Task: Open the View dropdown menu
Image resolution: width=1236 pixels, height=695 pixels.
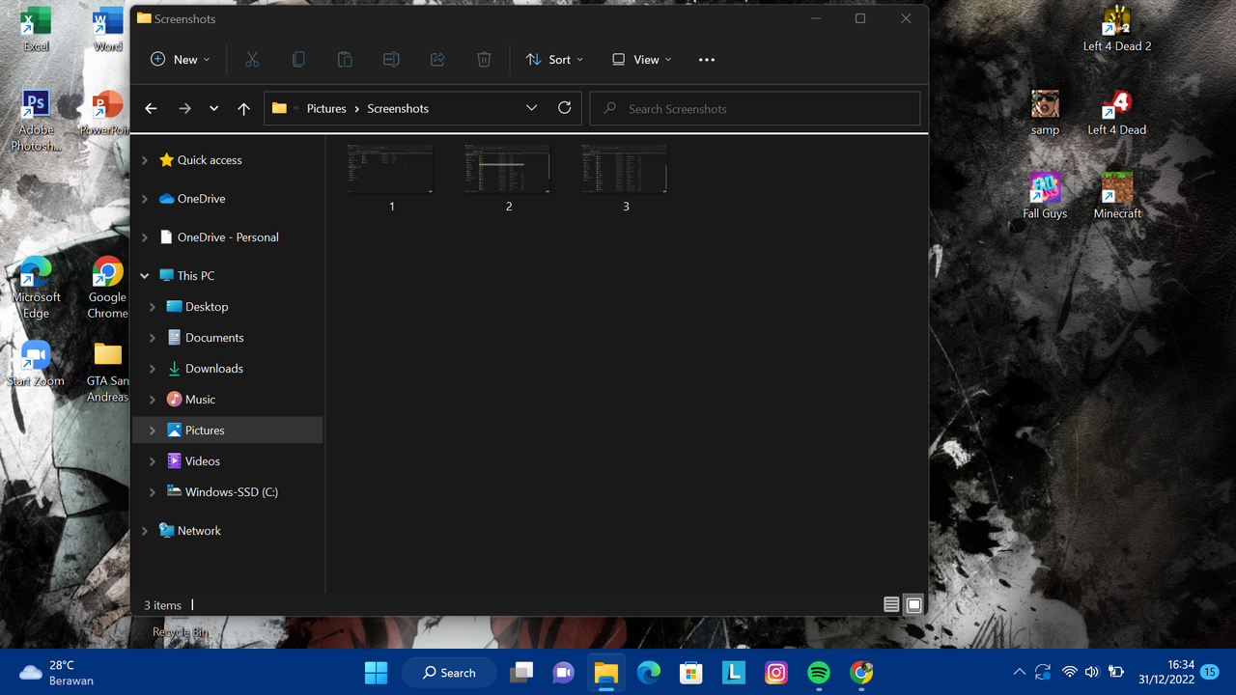Action: pos(641,60)
